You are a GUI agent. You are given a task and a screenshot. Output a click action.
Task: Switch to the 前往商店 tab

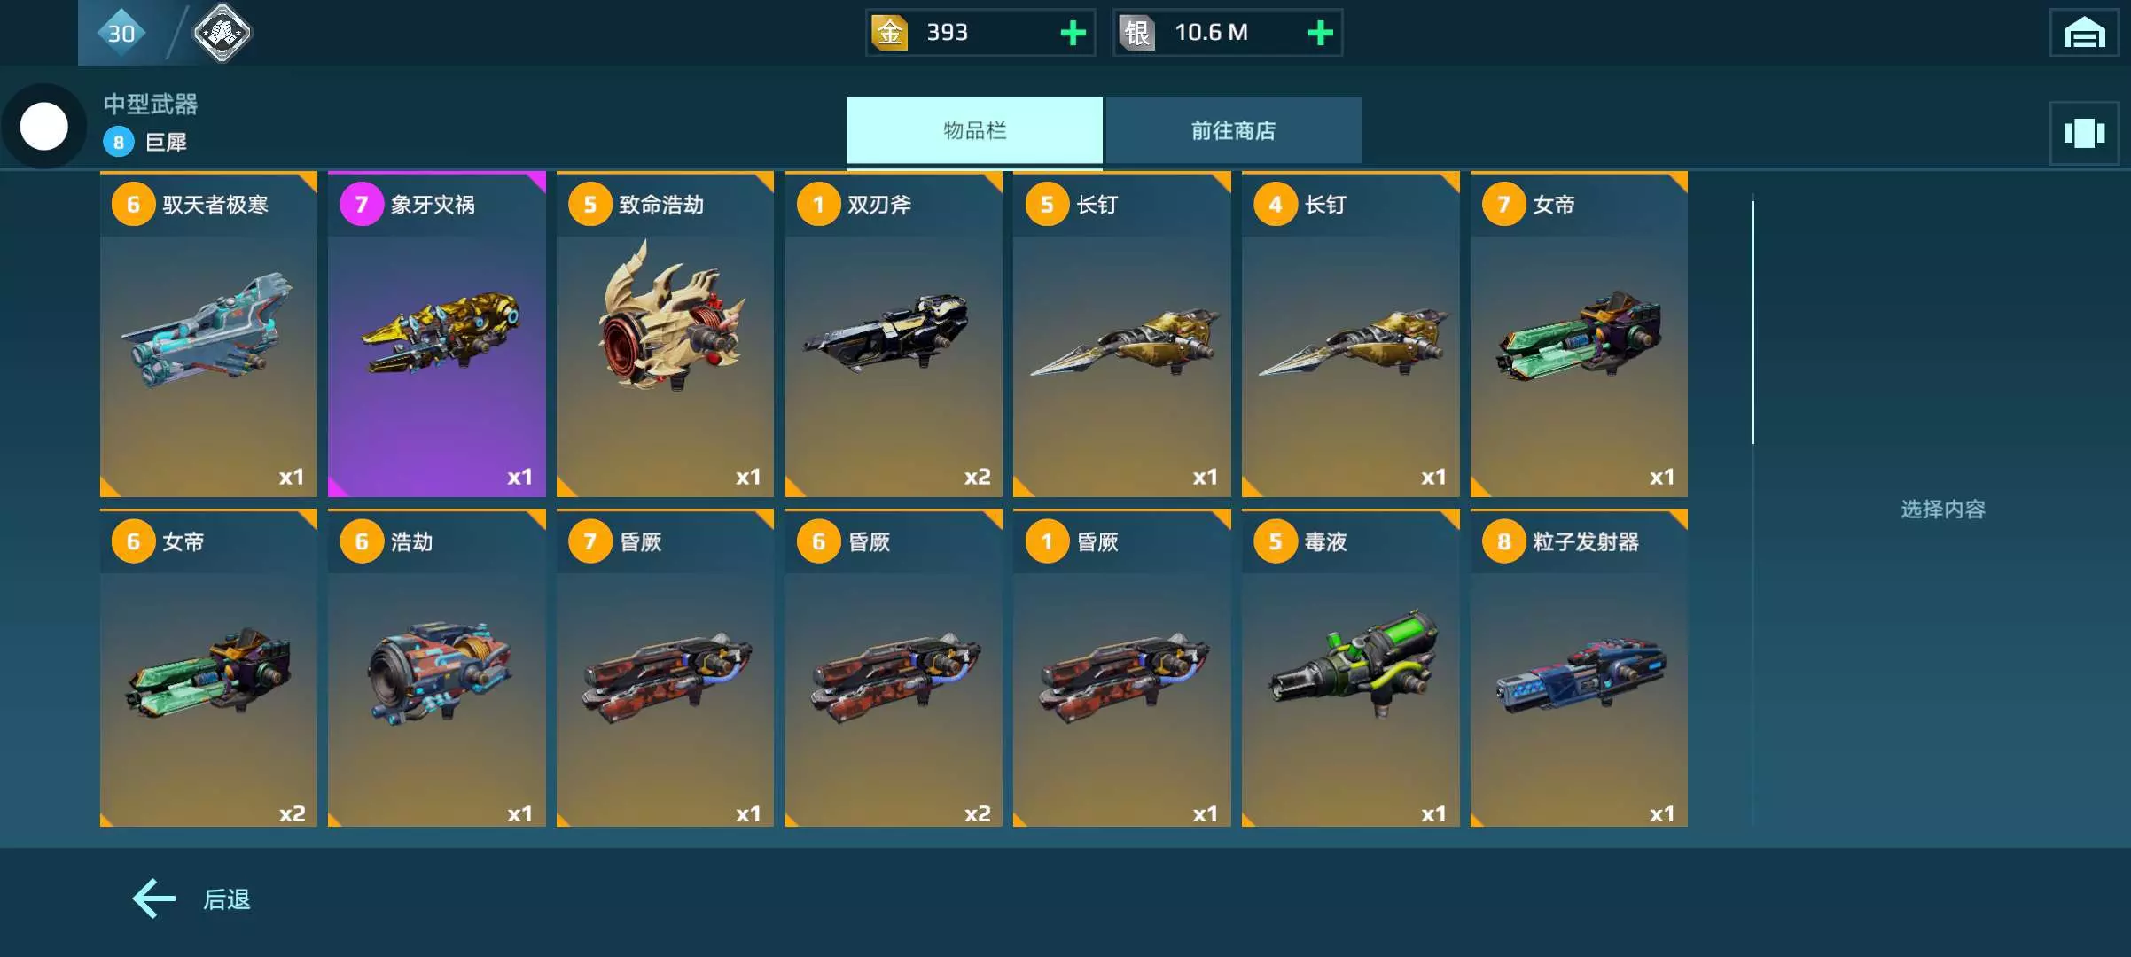(1233, 131)
